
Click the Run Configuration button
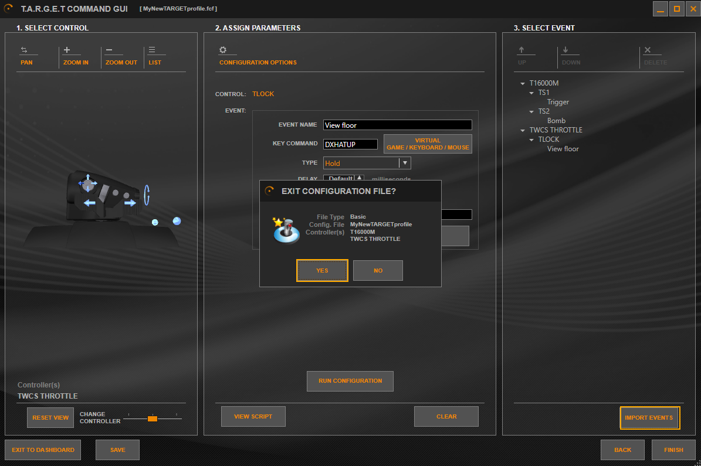point(350,381)
